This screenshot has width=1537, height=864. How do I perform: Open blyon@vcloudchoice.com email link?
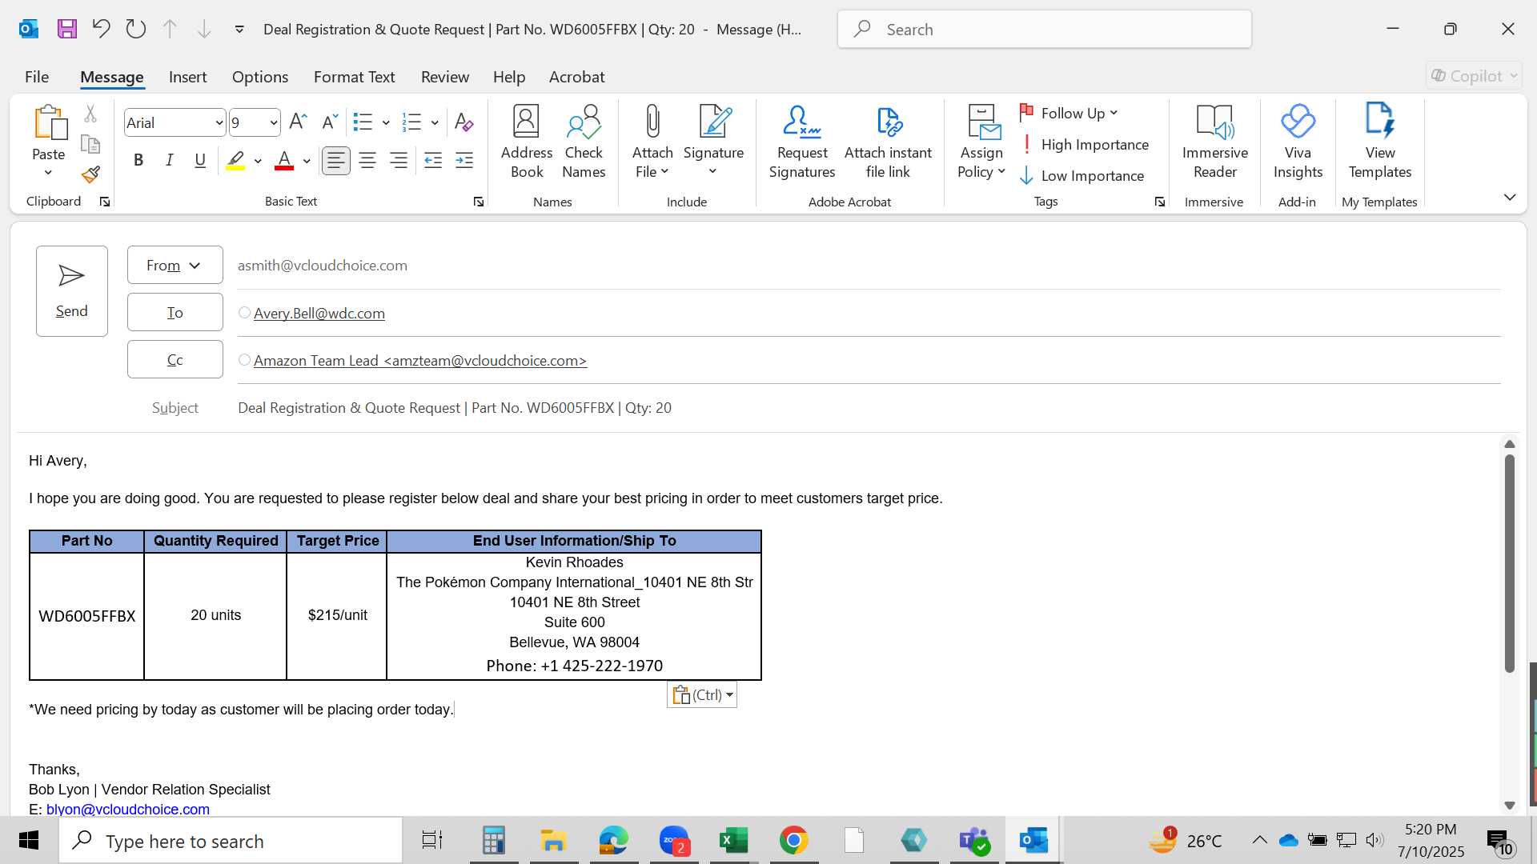click(x=128, y=809)
